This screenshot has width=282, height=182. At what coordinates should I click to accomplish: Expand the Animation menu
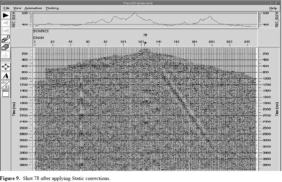(33, 8)
